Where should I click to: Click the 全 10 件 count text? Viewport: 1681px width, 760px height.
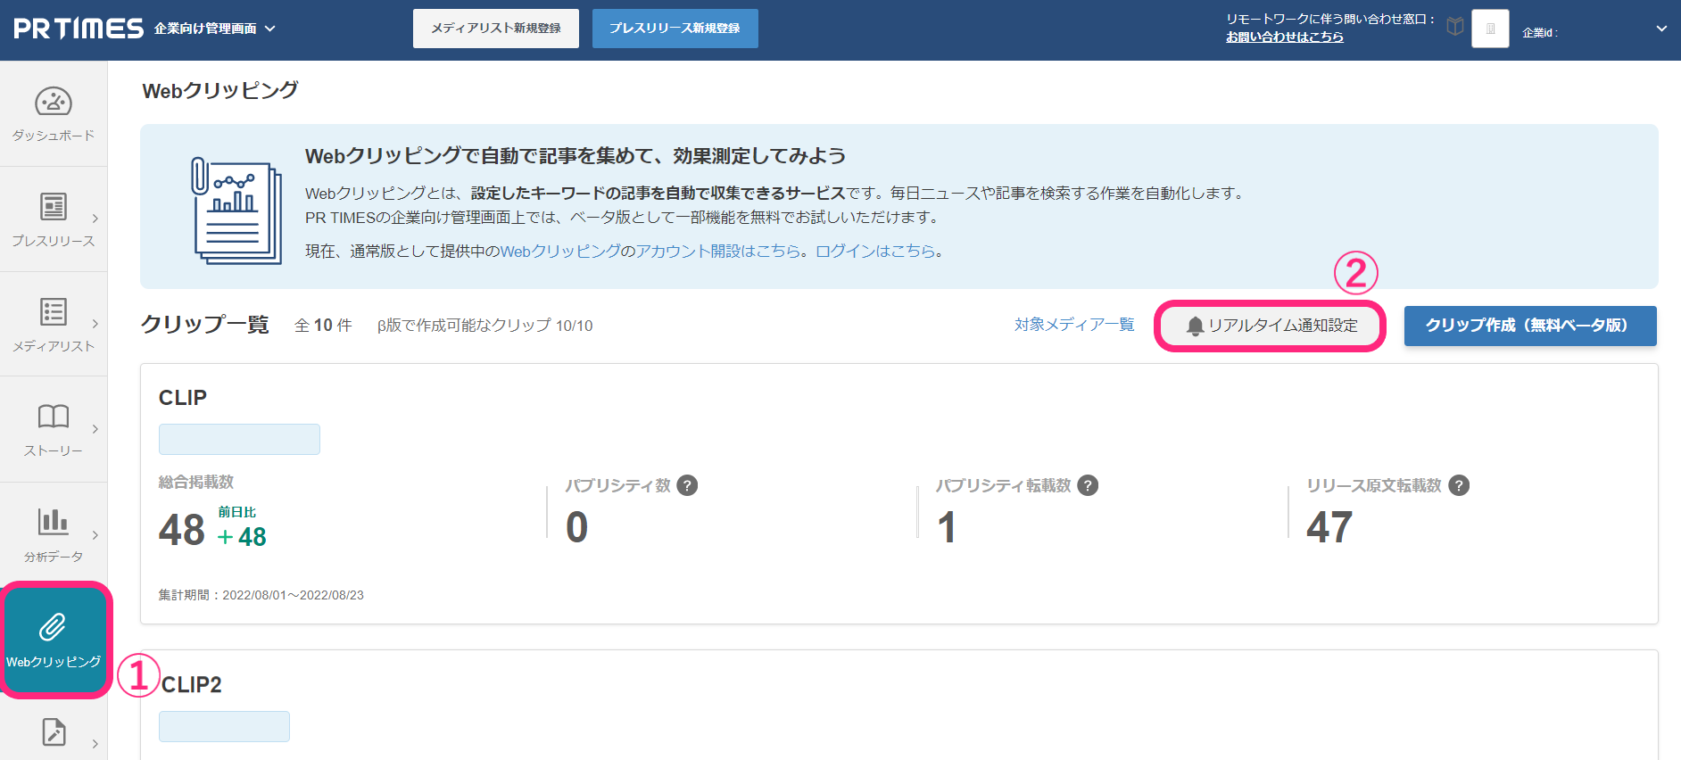point(323,326)
